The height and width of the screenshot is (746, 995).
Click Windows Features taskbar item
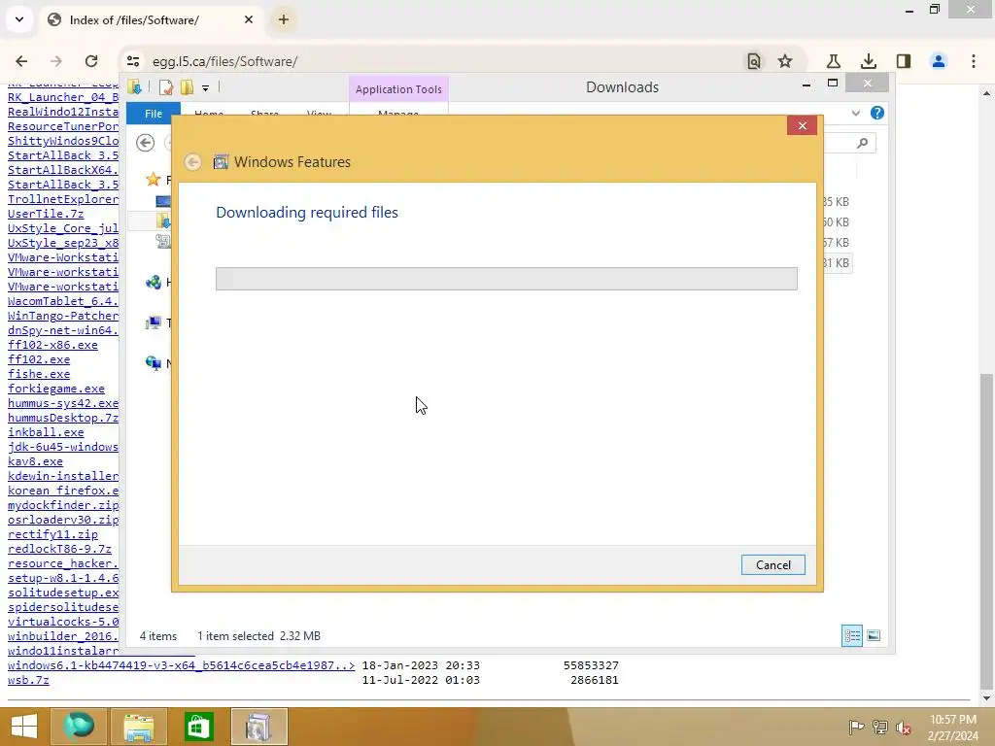point(258,727)
